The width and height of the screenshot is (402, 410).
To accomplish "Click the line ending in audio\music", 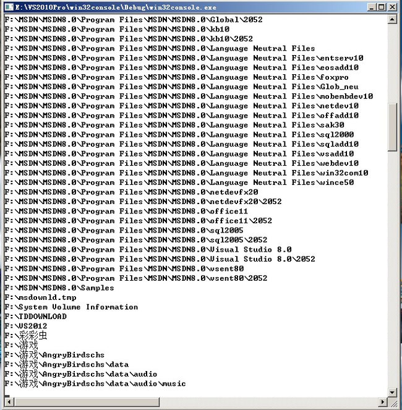I will (95, 383).
